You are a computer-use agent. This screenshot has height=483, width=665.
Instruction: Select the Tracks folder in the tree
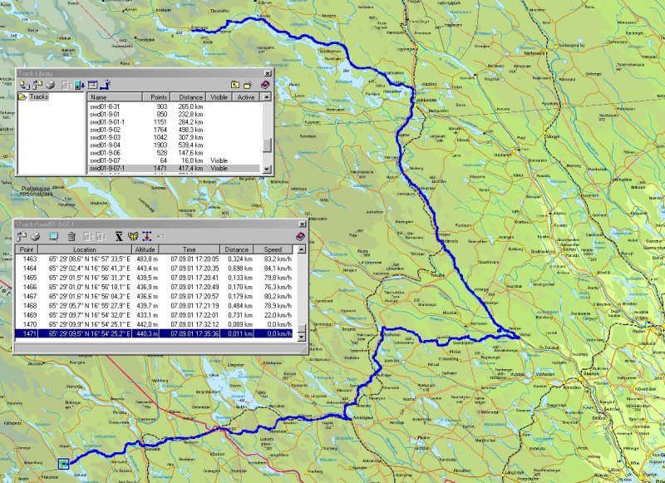(x=38, y=97)
